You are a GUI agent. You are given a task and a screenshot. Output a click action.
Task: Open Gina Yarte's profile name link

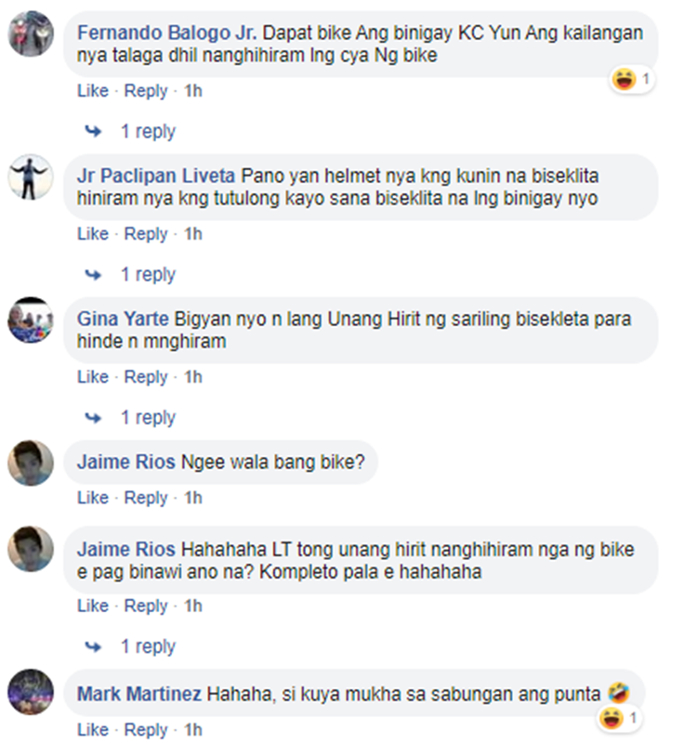point(123,319)
